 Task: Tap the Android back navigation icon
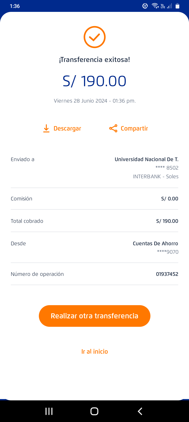[140, 411]
